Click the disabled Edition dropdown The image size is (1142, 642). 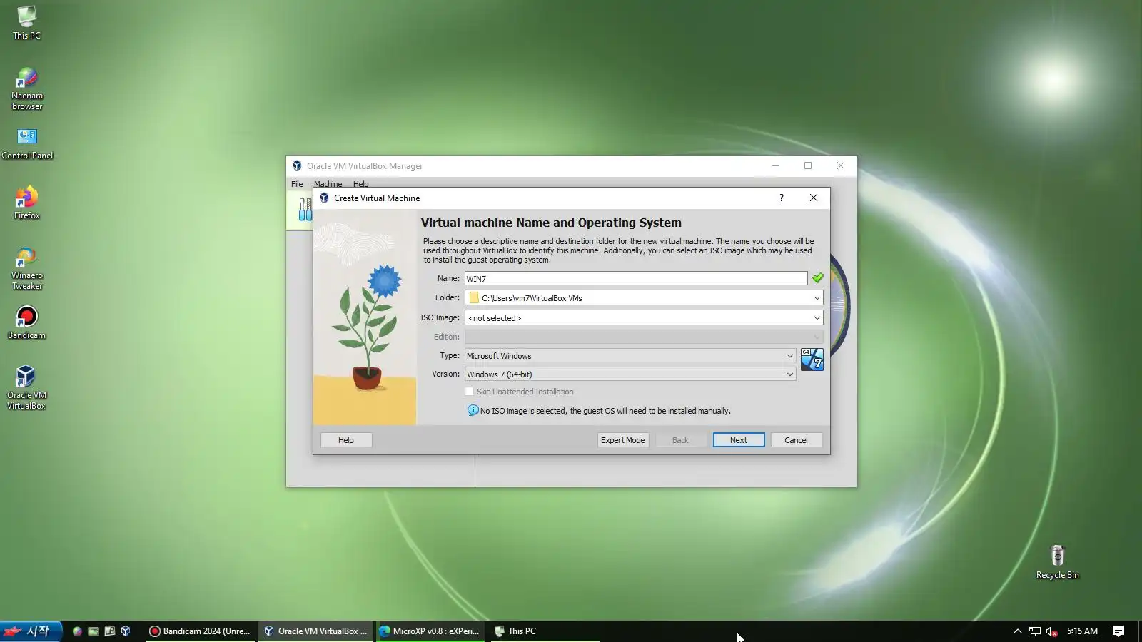coord(643,337)
